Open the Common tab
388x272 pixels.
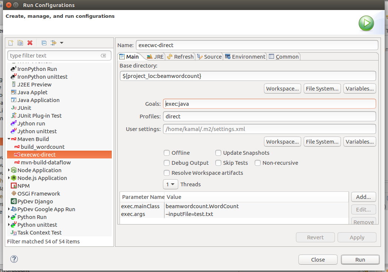click(x=284, y=56)
